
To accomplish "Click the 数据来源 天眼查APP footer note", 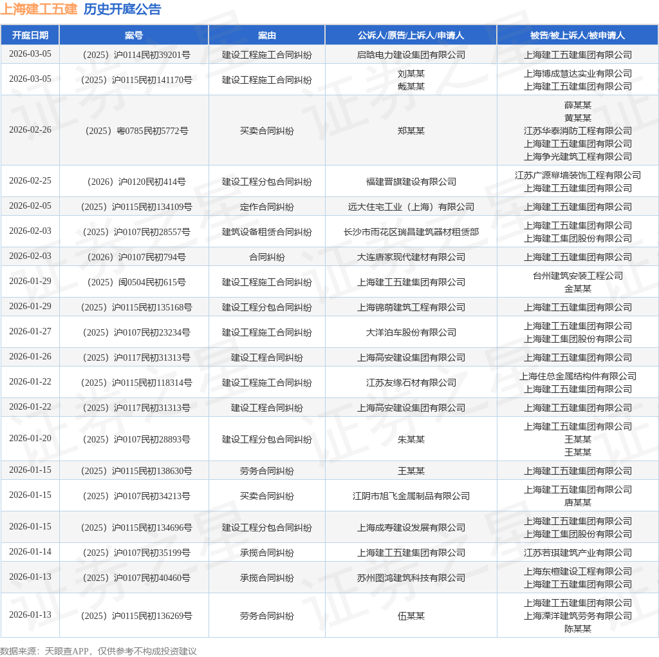I will (98, 651).
